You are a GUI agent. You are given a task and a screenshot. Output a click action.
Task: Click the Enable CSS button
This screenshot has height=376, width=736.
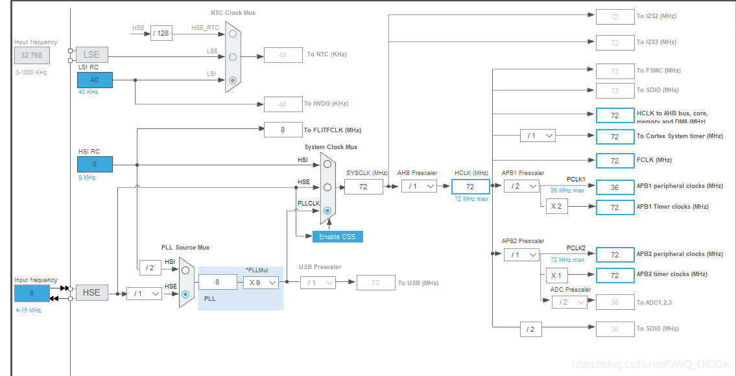point(337,236)
